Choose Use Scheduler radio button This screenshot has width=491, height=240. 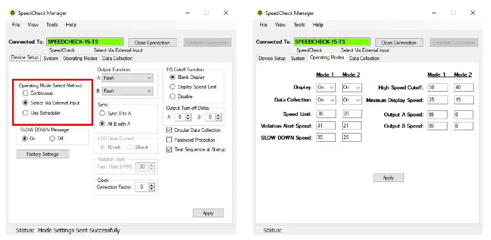pyautogui.click(x=25, y=113)
